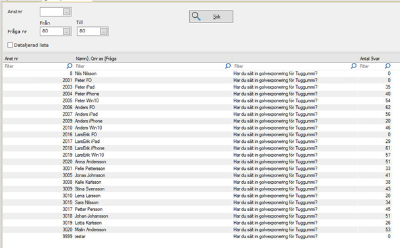Image resolution: width=400 pixels, height=248 pixels.
Task: Open the lookup button beside Anstnr field
Action: coord(66,12)
